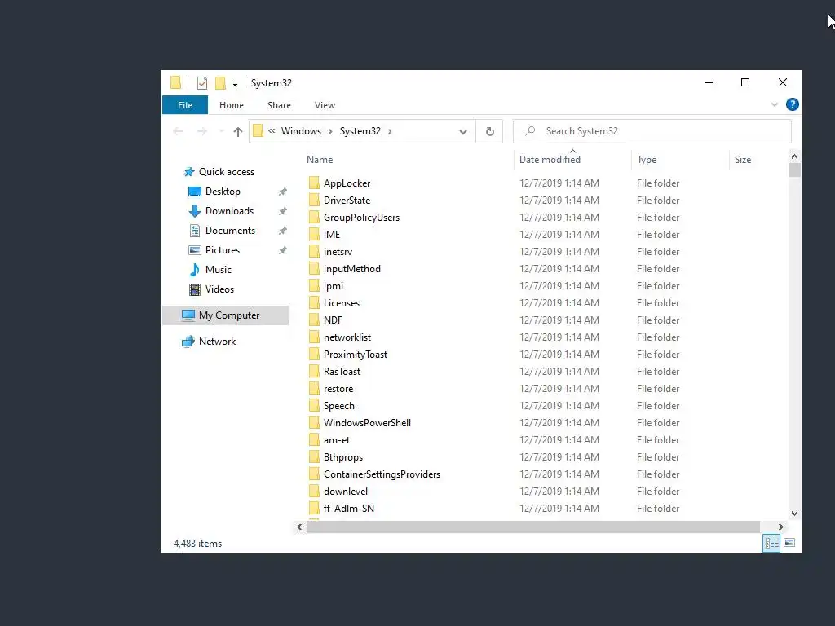
Task: Select the Ipmi folder icon
Action: coord(314,286)
